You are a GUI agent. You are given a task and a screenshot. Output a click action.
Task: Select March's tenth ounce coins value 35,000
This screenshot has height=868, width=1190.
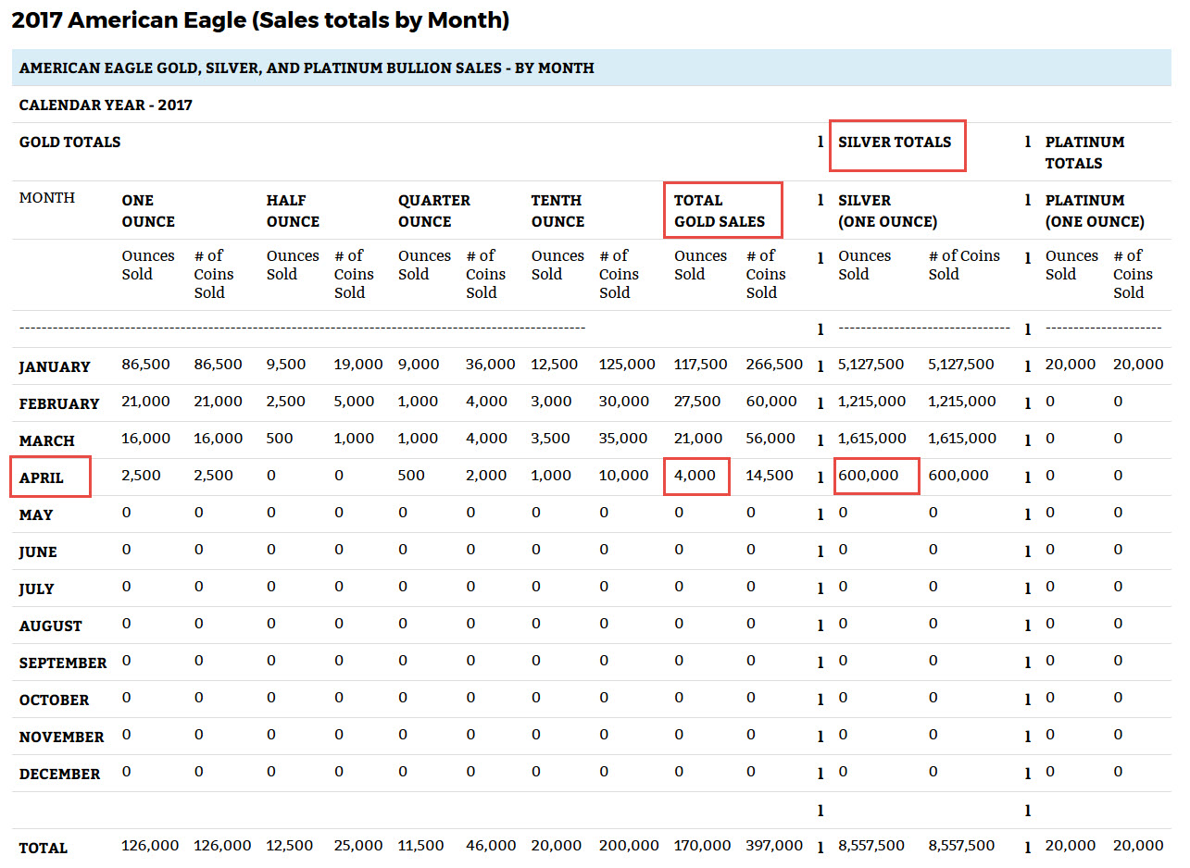(x=624, y=439)
